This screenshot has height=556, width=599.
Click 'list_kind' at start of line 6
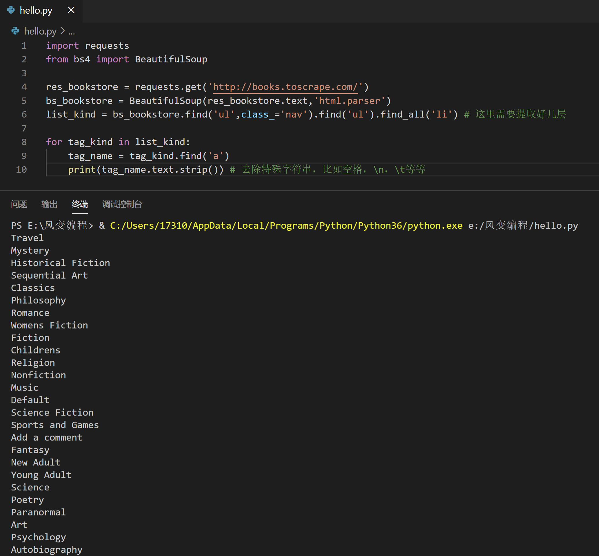pos(71,115)
